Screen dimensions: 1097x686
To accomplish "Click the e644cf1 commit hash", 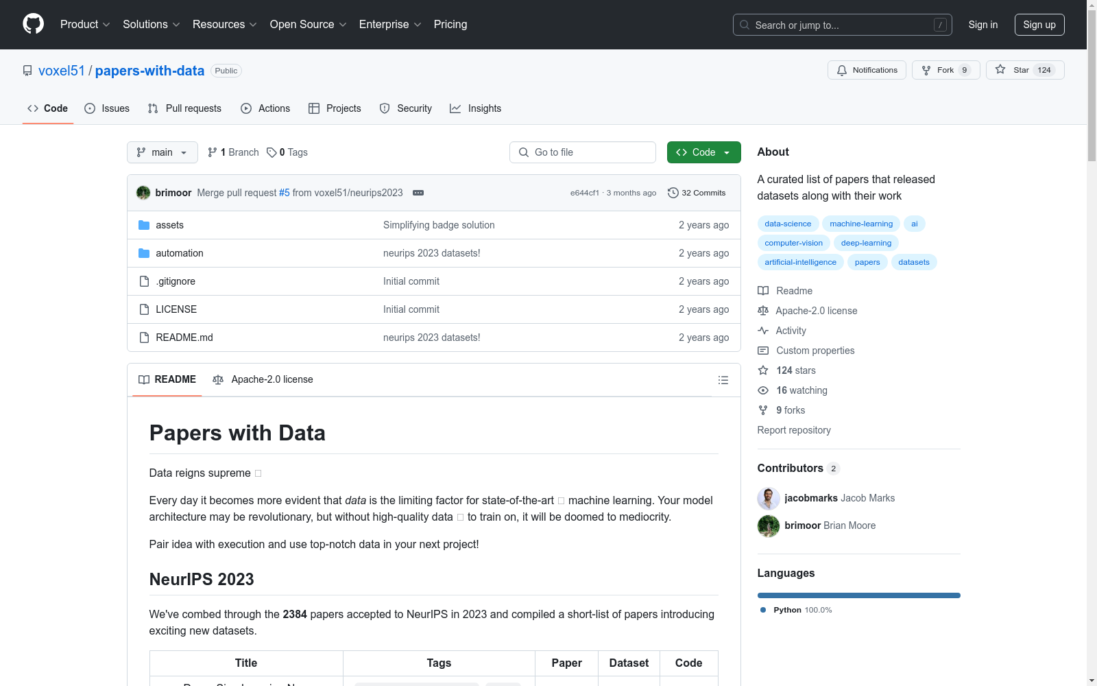I will 585,193.
